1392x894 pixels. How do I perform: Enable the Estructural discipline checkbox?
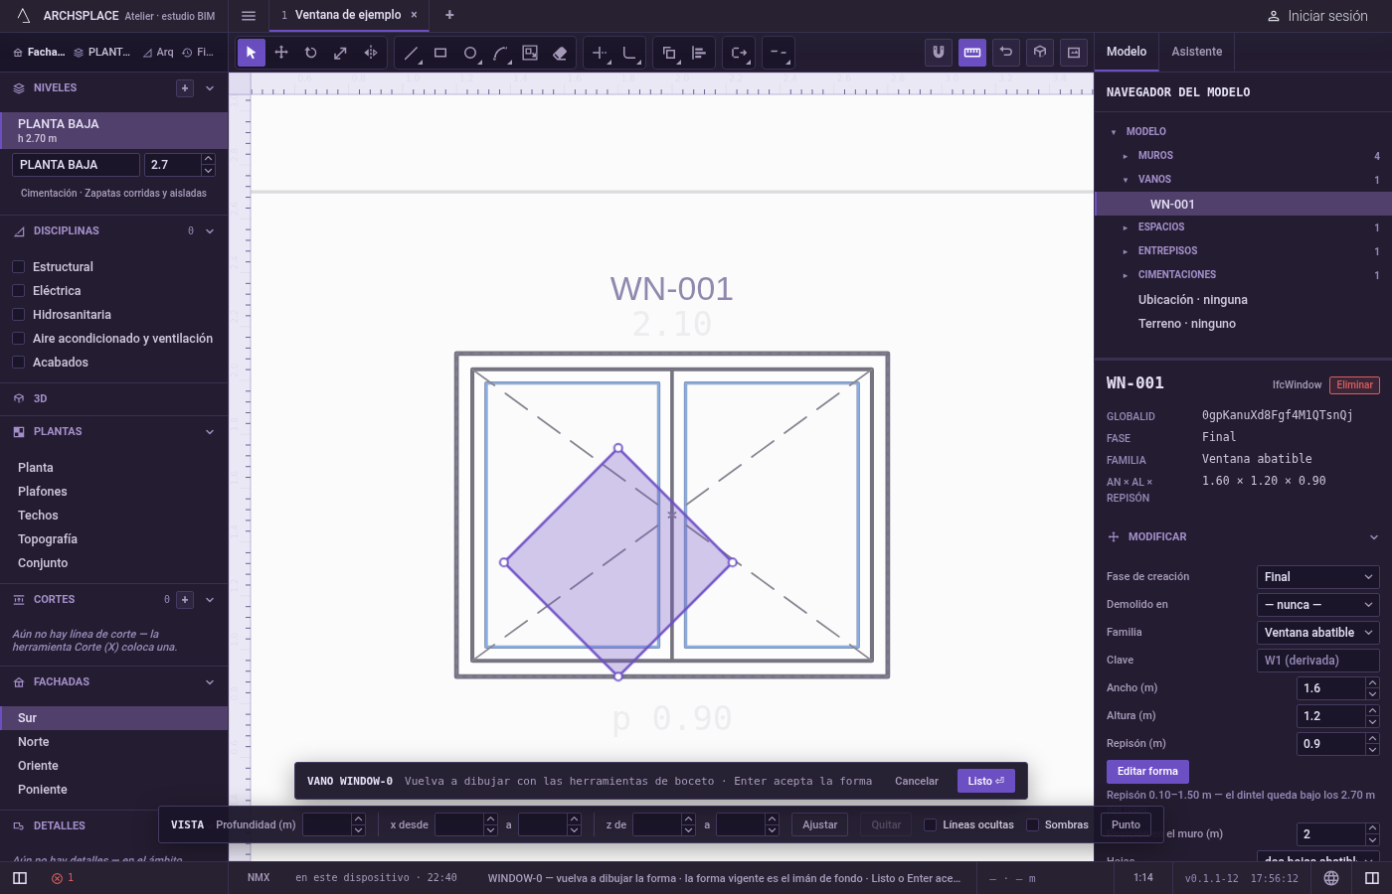18,267
